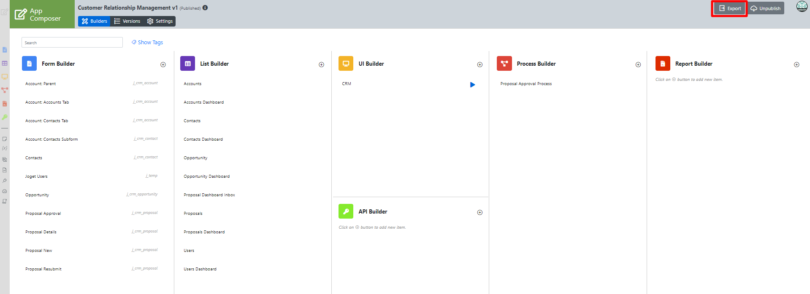The width and height of the screenshot is (810, 294).
Task: Open the Opportunity list in List Builder
Action: [195, 158]
